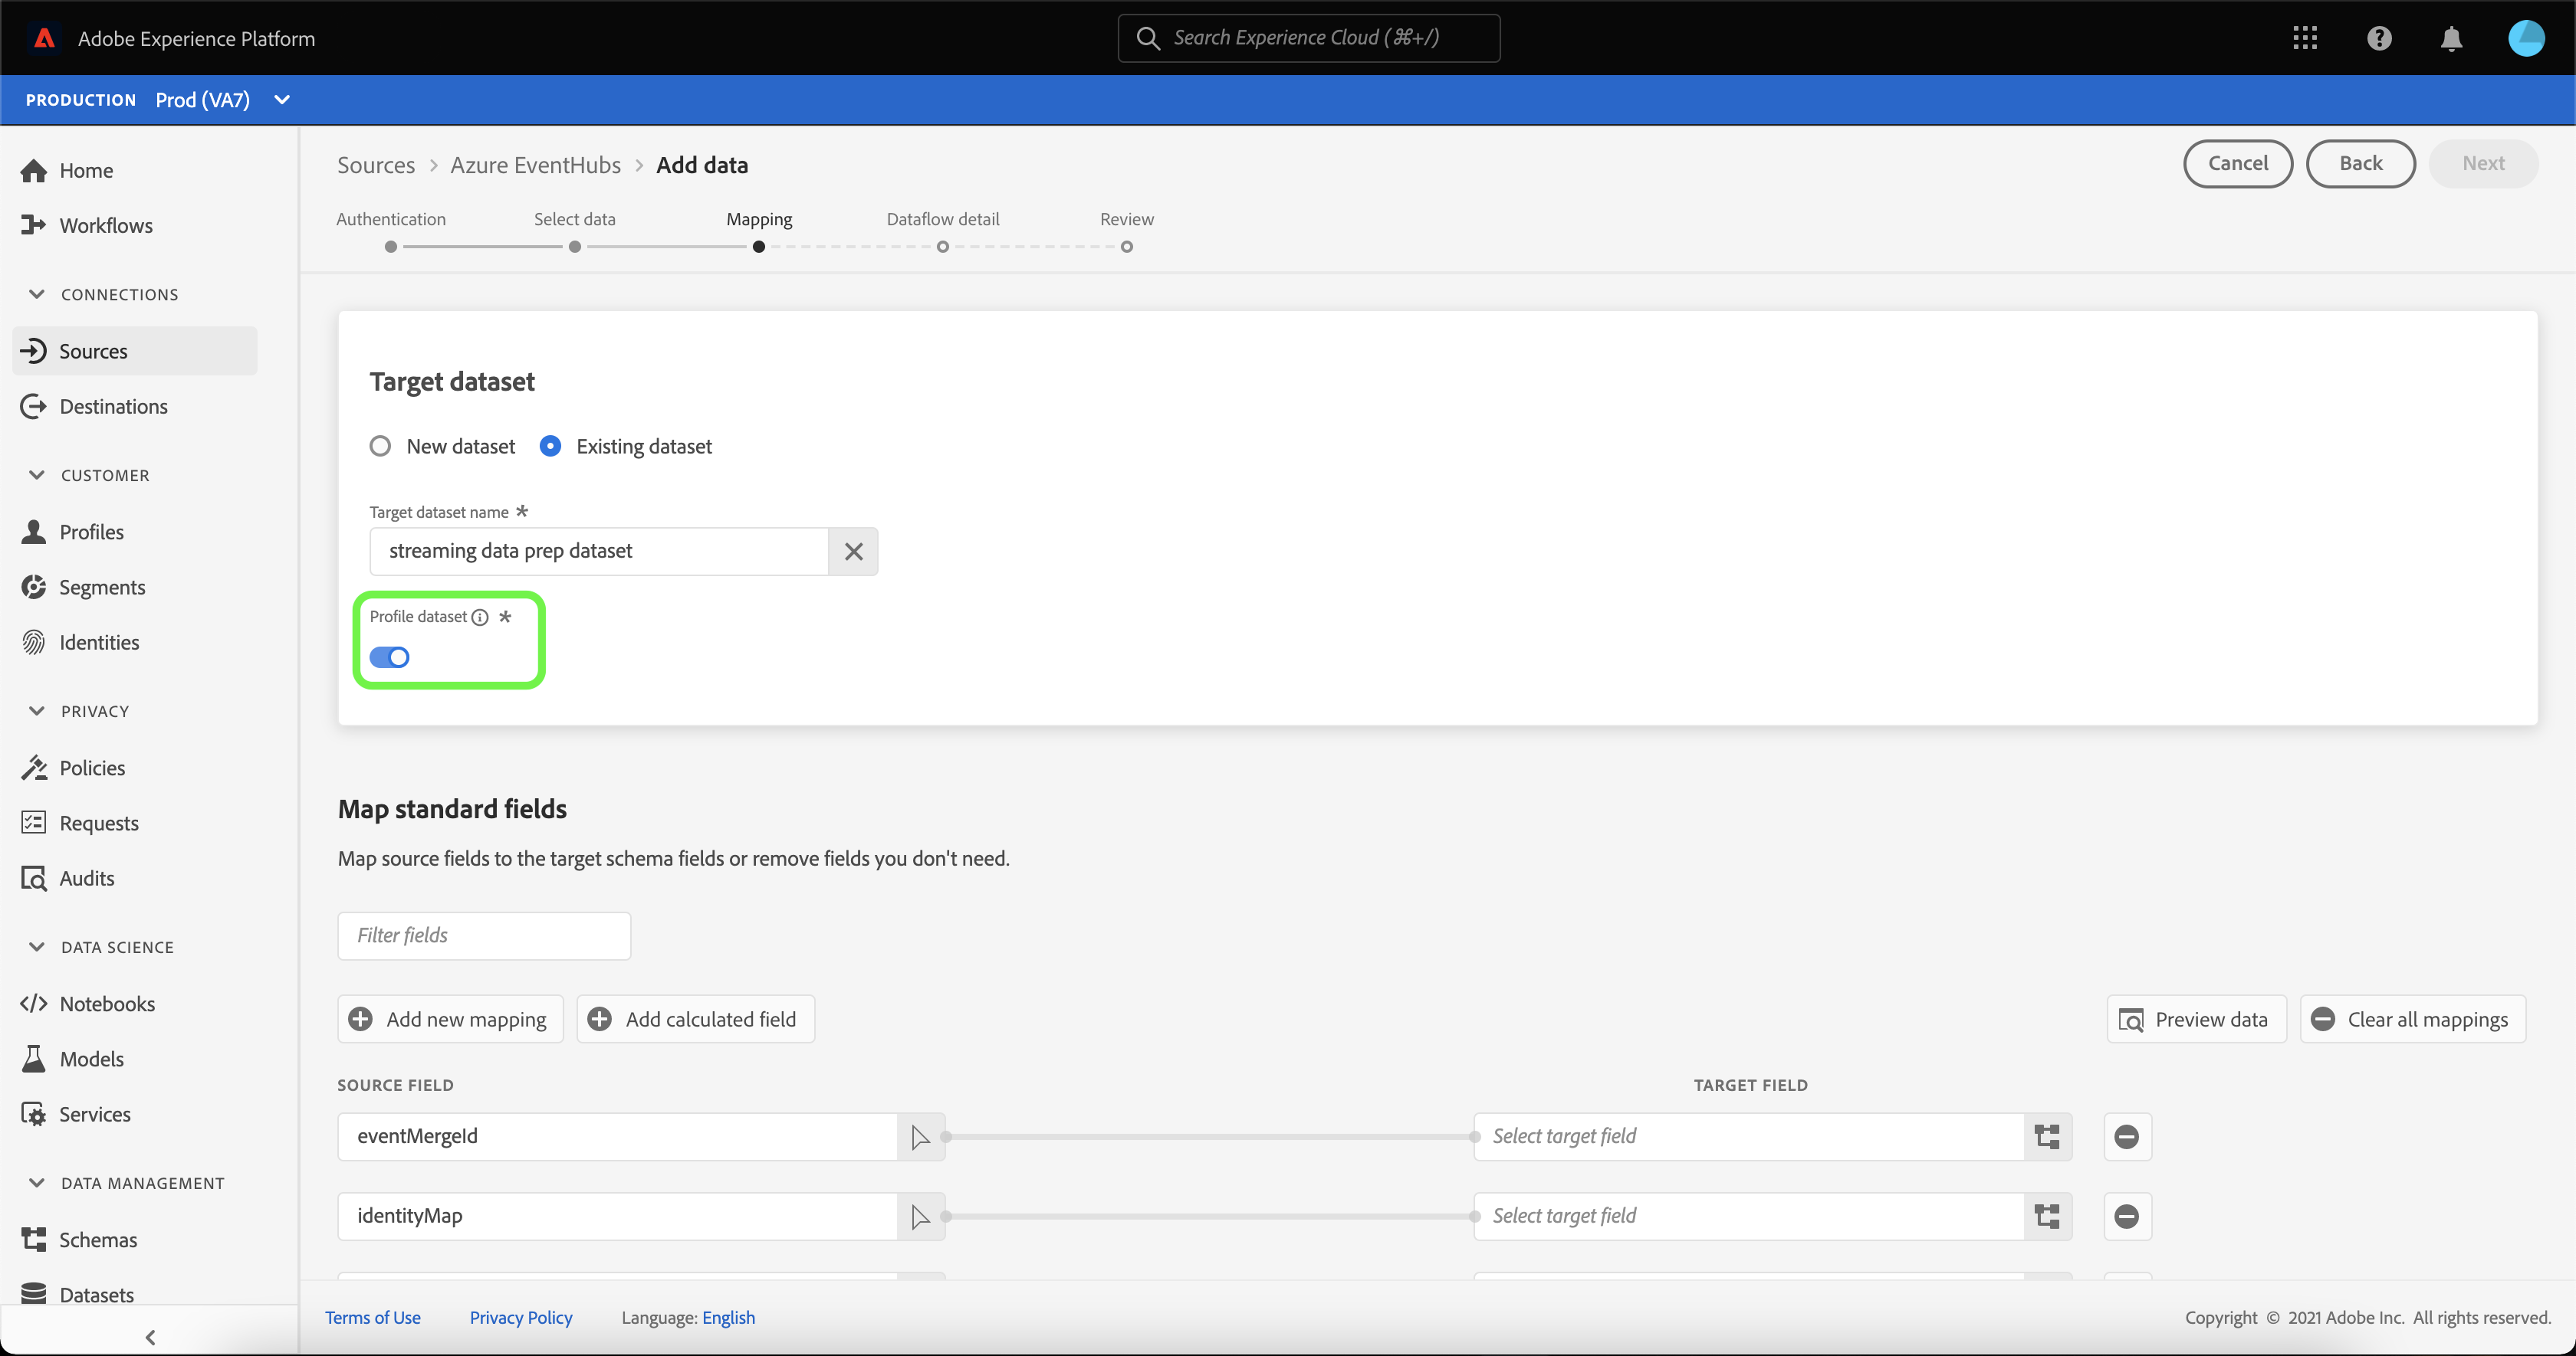Toggle the Profile dataset switch
2576x1356 pixels.
coord(389,657)
